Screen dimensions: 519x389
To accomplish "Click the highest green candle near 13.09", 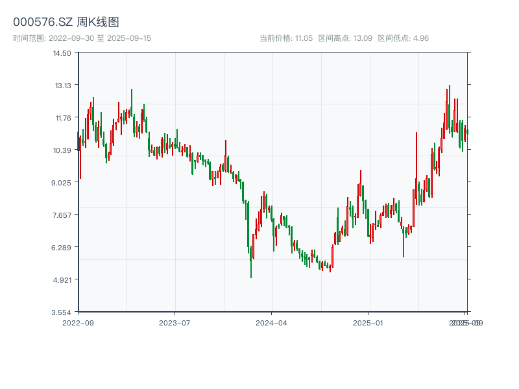I will point(450,109).
